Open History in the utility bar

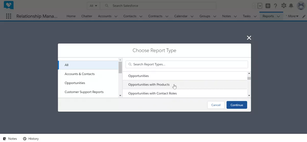31,139
